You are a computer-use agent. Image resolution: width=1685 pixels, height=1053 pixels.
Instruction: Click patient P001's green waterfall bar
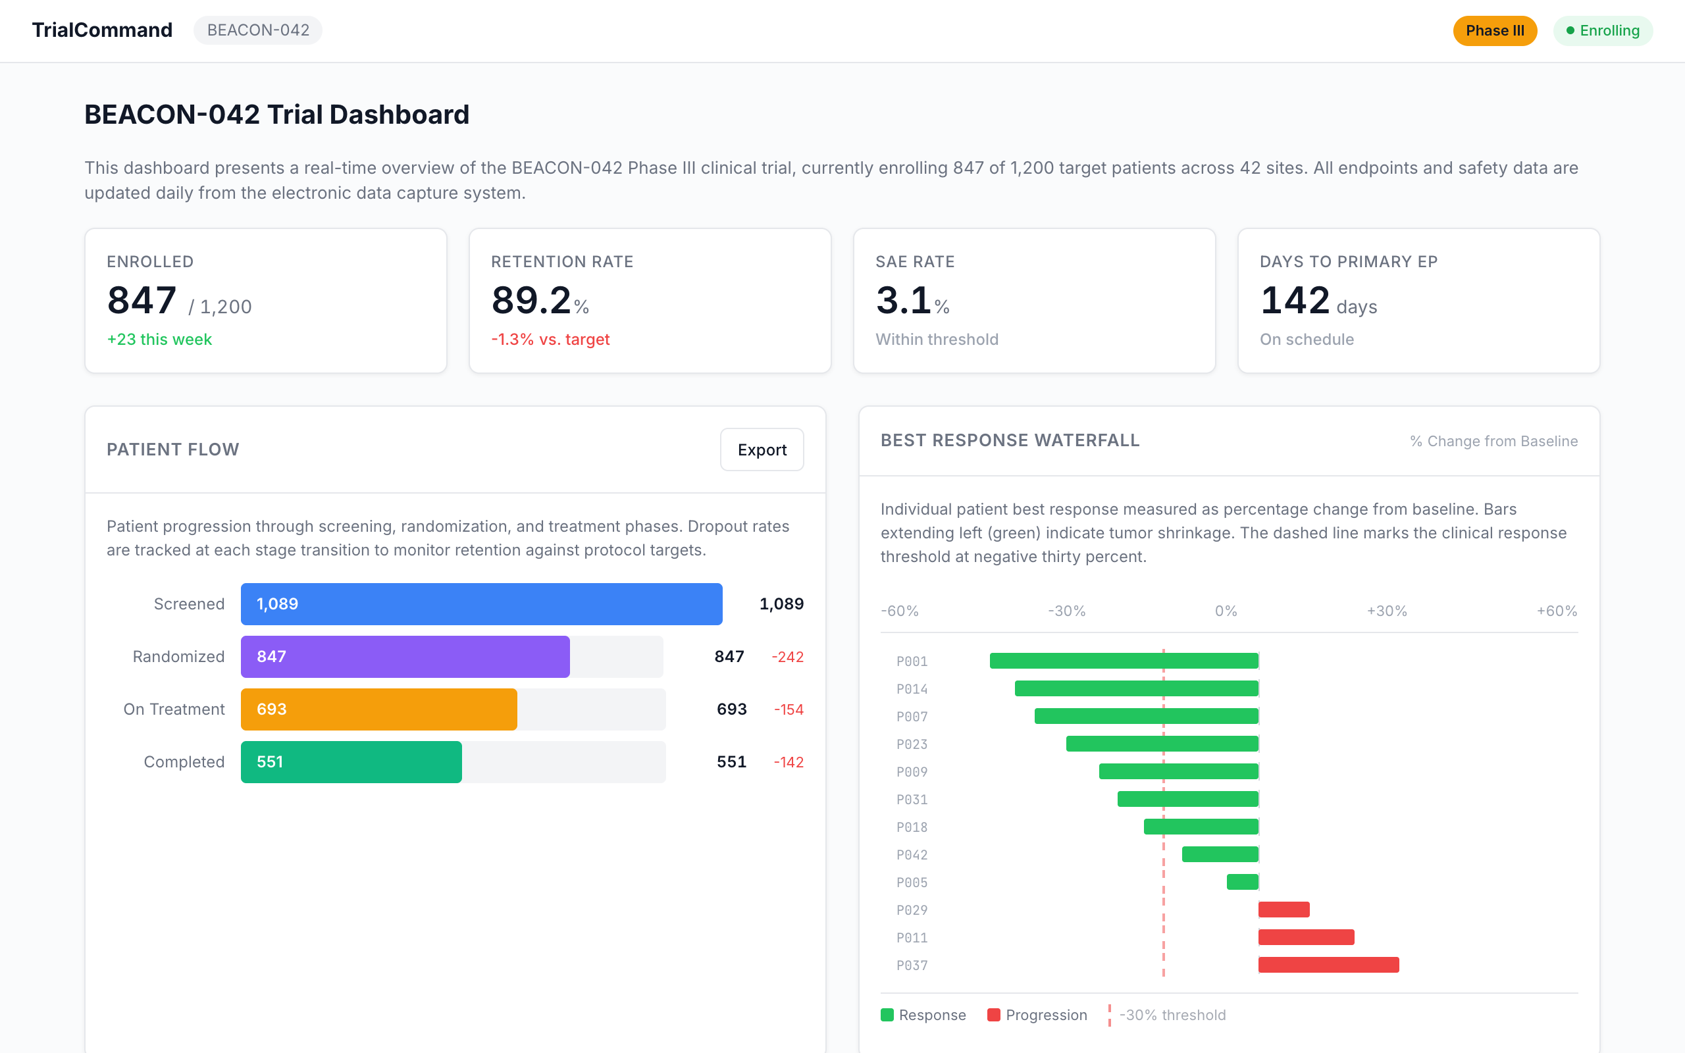[1123, 661]
